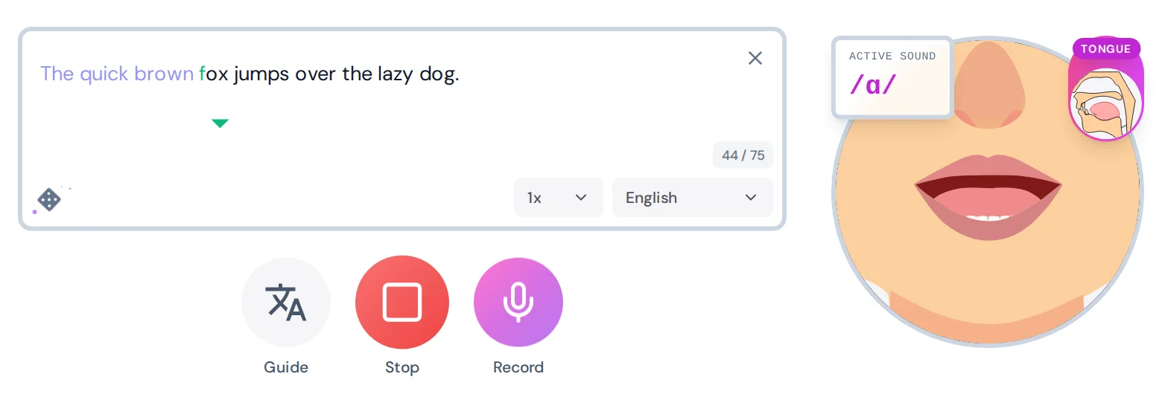Open the English language dropdown

tap(692, 198)
